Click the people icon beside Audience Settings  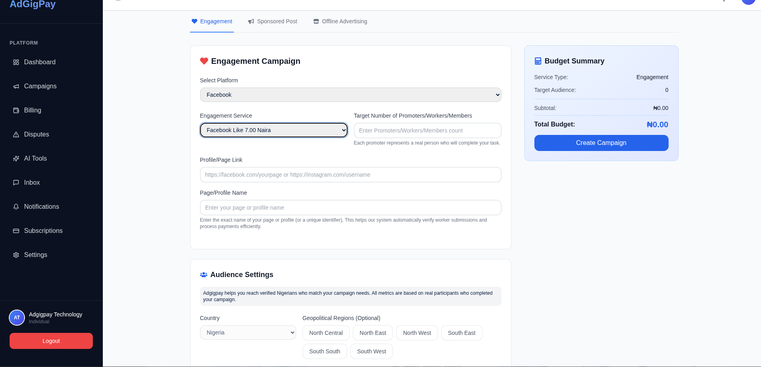[x=204, y=275]
